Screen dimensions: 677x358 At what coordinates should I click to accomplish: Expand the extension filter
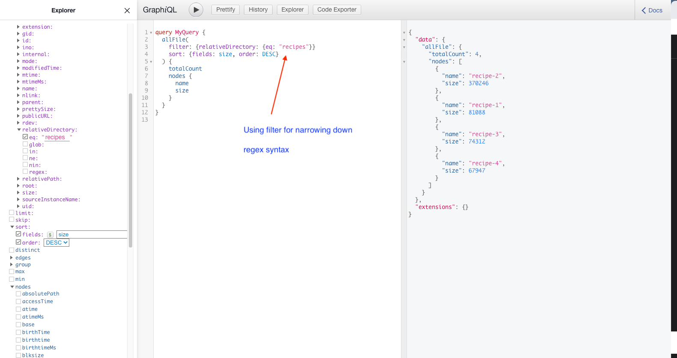pos(18,27)
